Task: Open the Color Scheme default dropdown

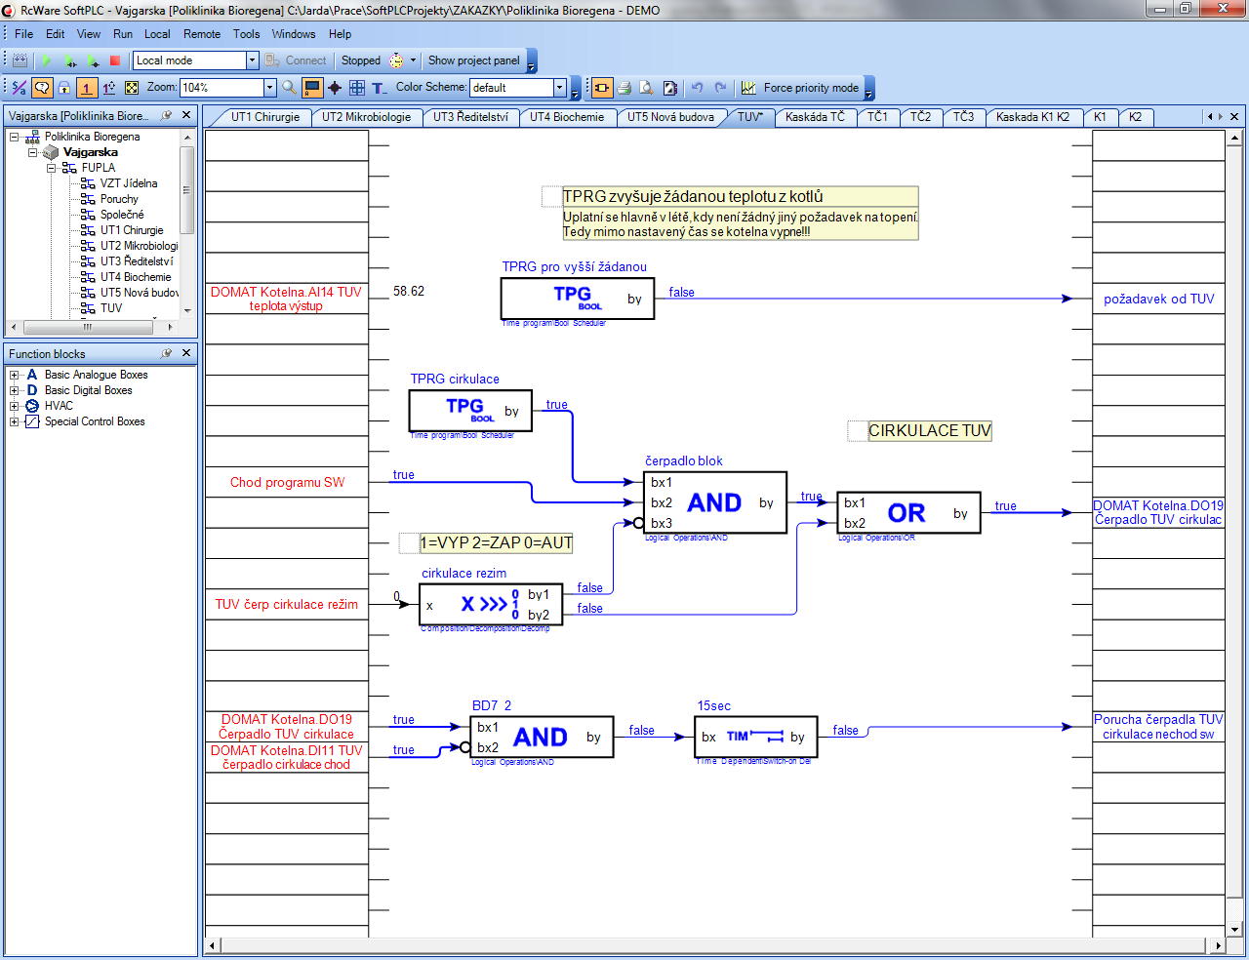Action: [x=560, y=88]
